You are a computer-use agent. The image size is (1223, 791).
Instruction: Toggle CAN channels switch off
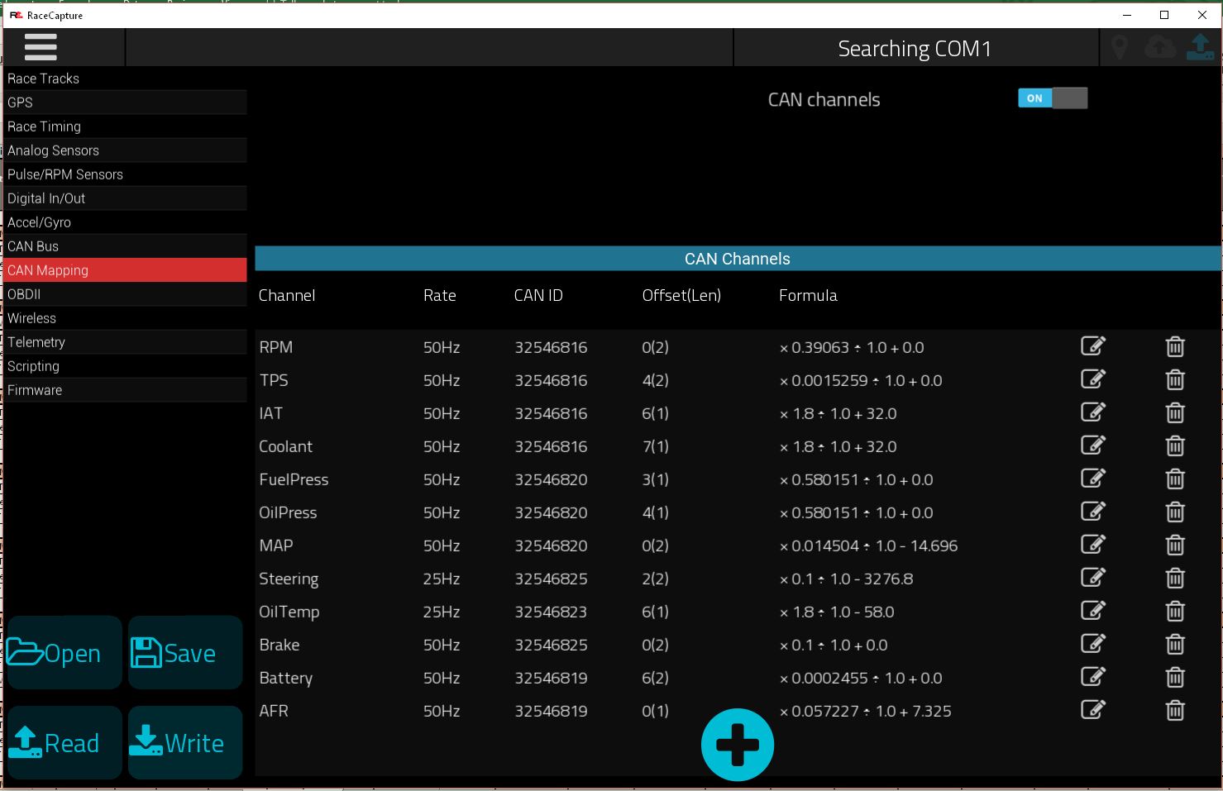(x=1053, y=98)
